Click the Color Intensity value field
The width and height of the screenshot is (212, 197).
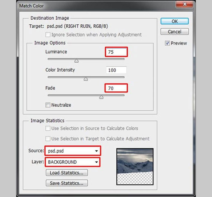(x=116, y=70)
